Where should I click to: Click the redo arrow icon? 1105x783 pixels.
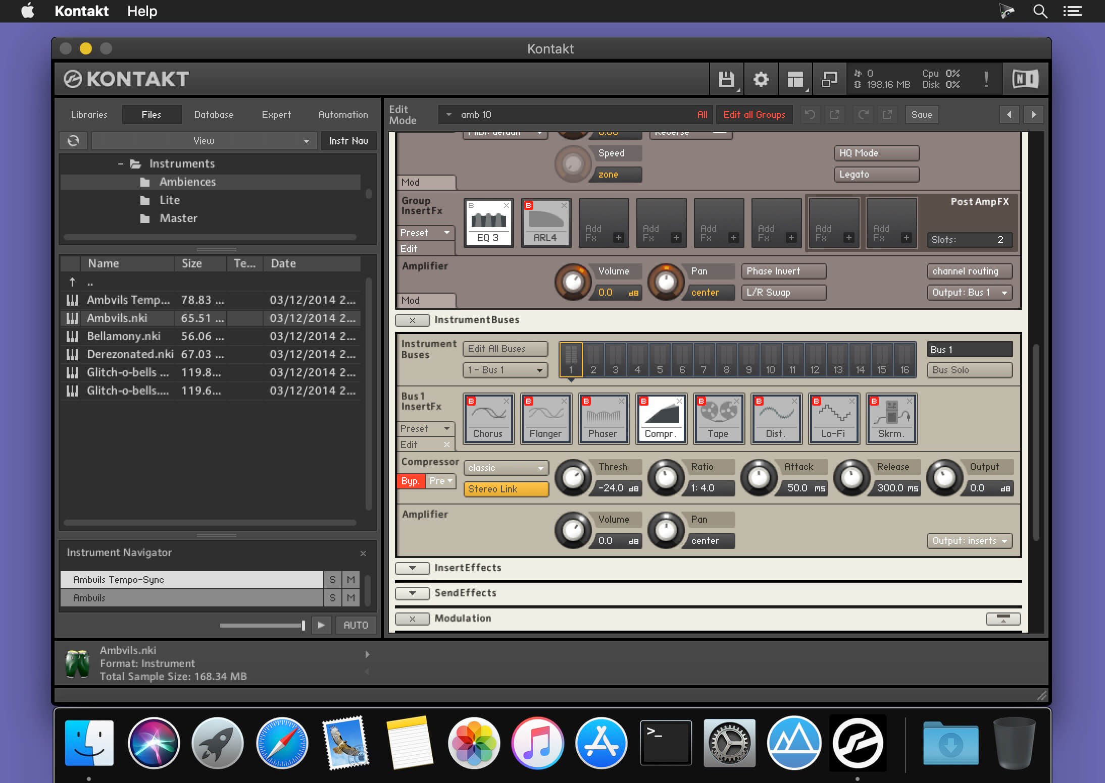pyautogui.click(x=863, y=115)
